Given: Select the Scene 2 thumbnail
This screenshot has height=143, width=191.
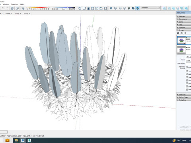Looking at the screenshot, I should pyautogui.click(x=181, y=50).
